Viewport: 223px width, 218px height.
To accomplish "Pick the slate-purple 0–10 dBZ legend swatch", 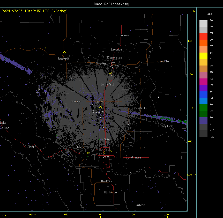I will click(x=203, y=121).
